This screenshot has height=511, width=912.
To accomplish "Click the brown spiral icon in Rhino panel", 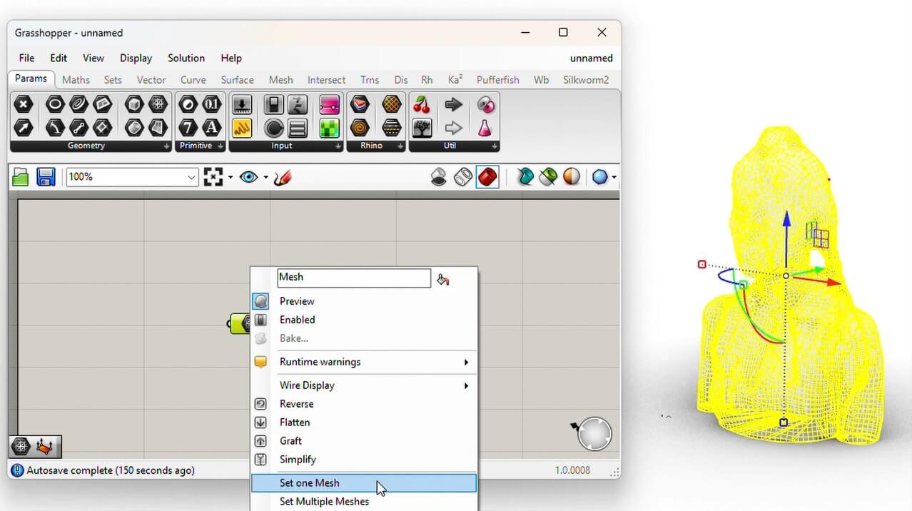I will pos(360,128).
